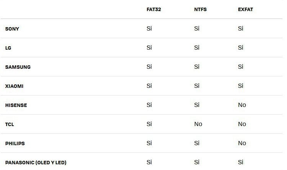Select the "No" in PHILIPS' EXFAT cell
The image size is (287, 170).
tap(242, 143)
